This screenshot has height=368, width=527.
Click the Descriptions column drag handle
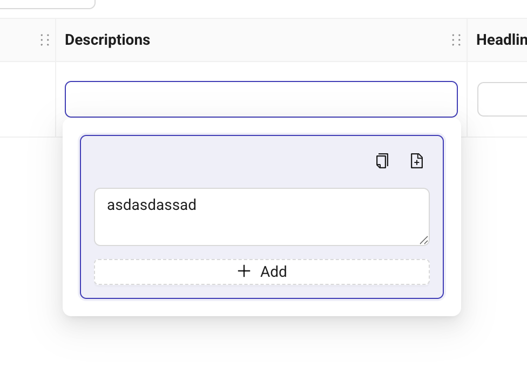(456, 40)
